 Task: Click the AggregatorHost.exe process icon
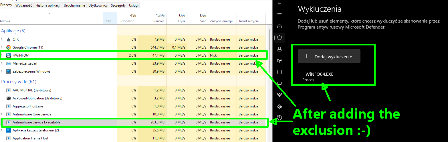tap(9, 106)
